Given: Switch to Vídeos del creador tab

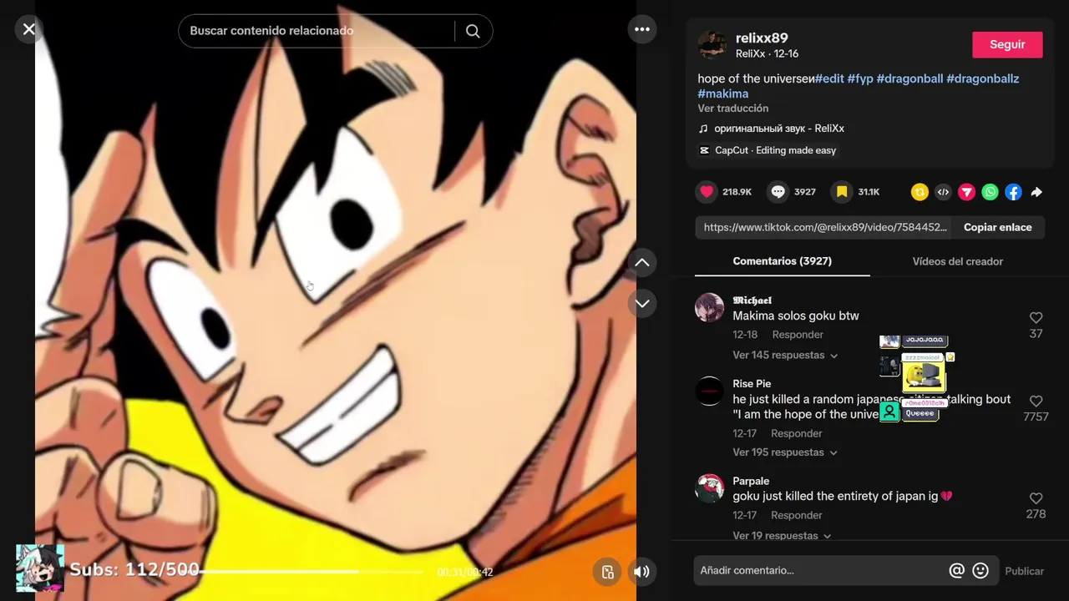Looking at the screenshot, I should 957,261.
